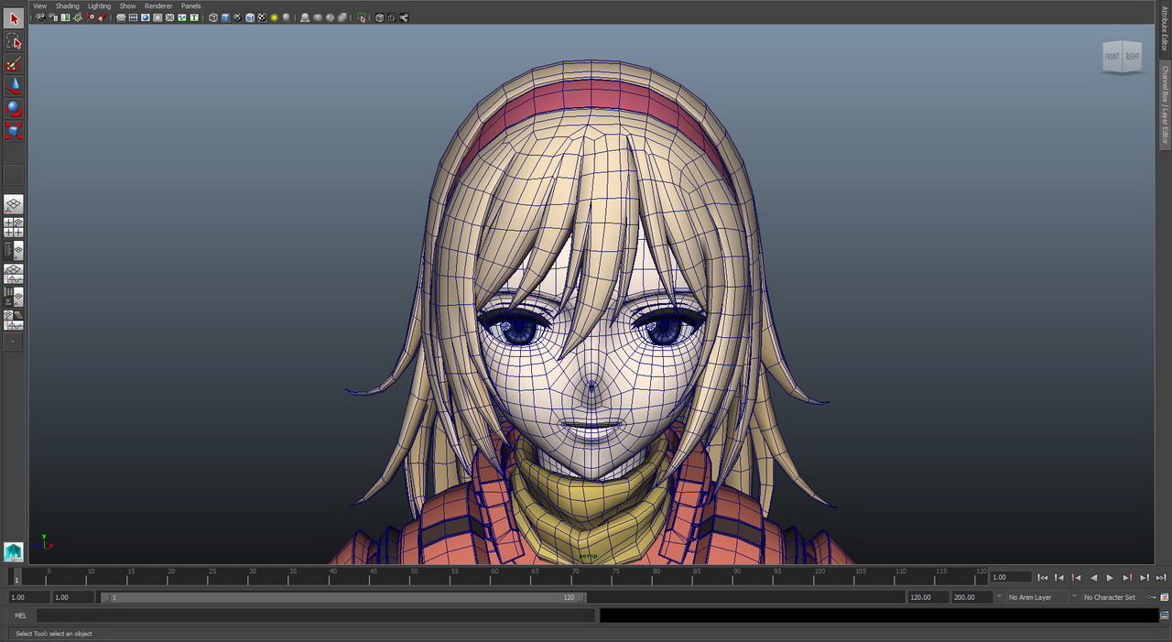The width and height of the screenshot is (1172, 642).
Task: Switch to four-view layout
Action: [x=14, y=227]
